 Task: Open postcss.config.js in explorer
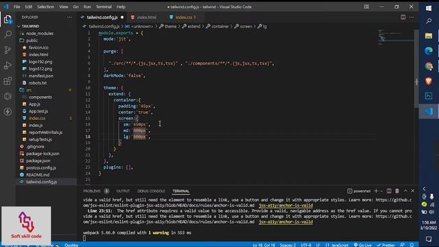point(41,167)
